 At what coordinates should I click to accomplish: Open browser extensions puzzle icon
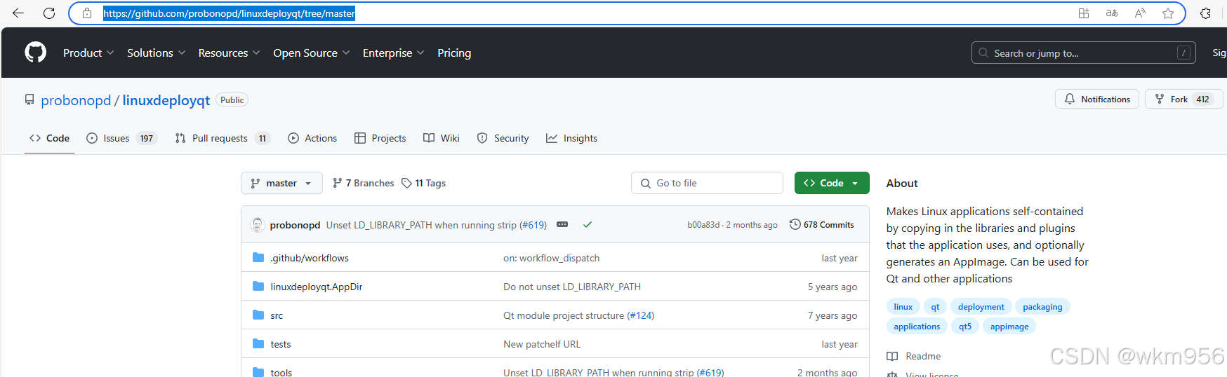tap(1205, 13)
